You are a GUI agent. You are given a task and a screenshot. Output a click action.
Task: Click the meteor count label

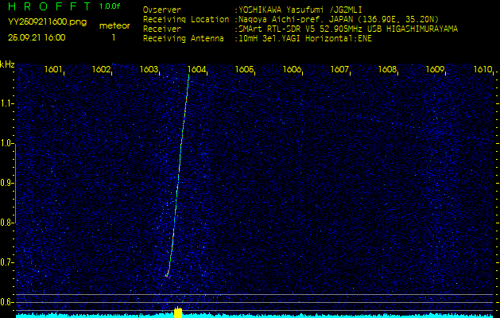click(x=114, y=25)
